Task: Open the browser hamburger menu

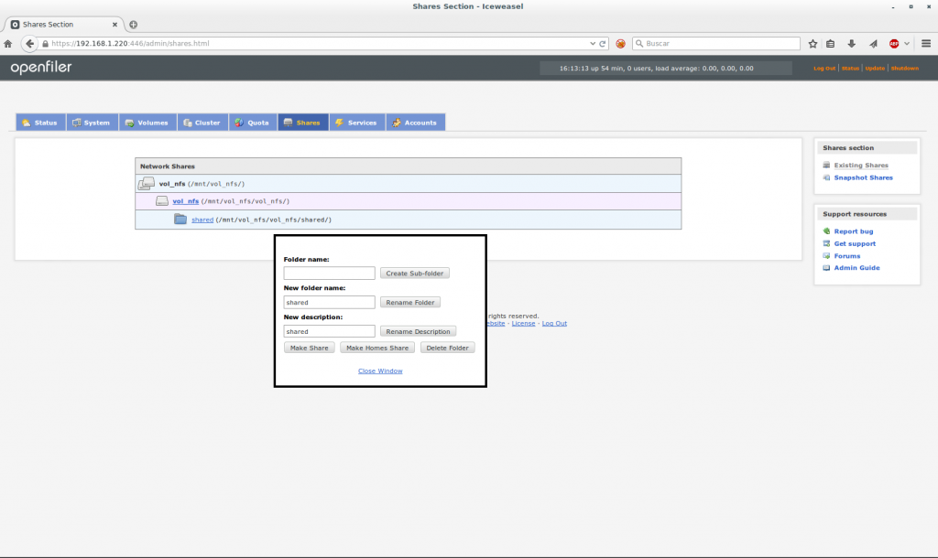Action: point(928,43)
